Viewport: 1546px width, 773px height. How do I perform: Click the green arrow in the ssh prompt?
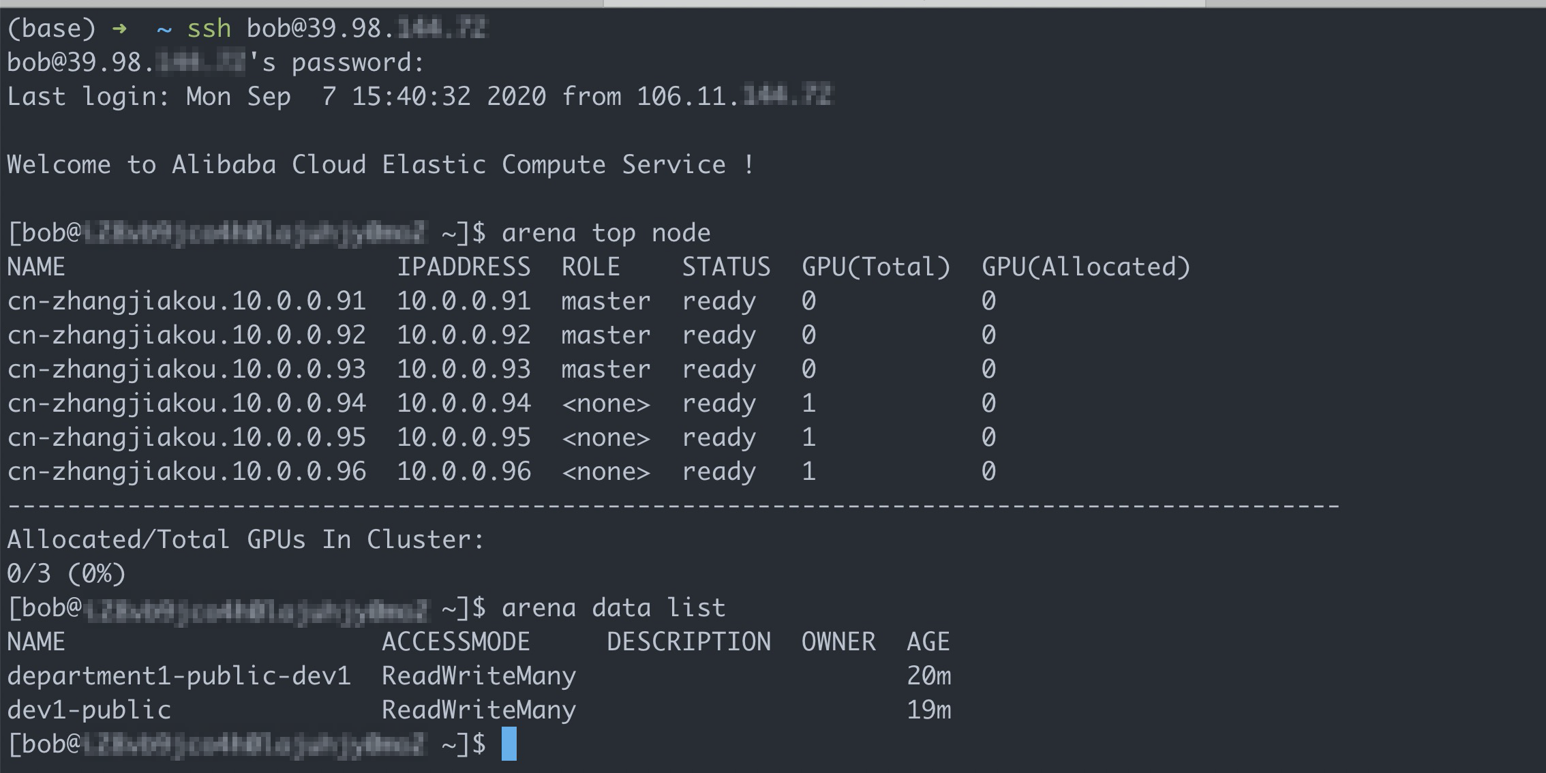(119, 29)
